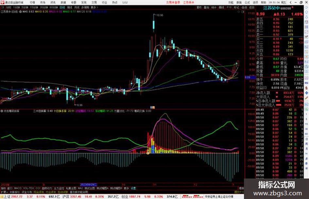Click the 画线 drawing button
Image resolution: width=309 pixels, height=199 pixels.
[x=221, y=8]
